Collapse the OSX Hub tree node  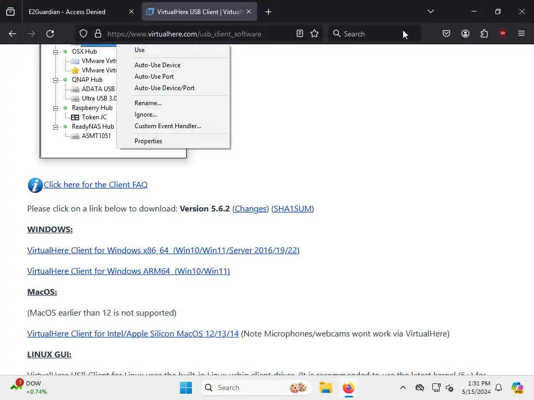[55, 52]
